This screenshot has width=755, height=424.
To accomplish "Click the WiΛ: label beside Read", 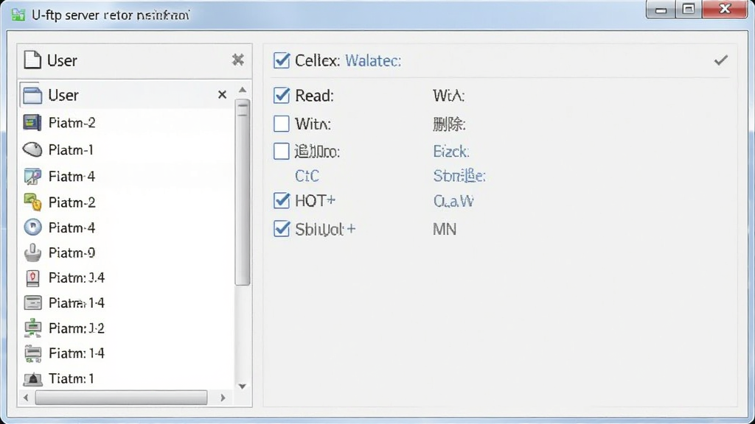I will [x=449, y=96].
